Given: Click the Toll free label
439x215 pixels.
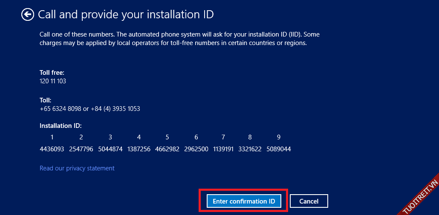Looking at the screenshot, I should pos(52,73).
